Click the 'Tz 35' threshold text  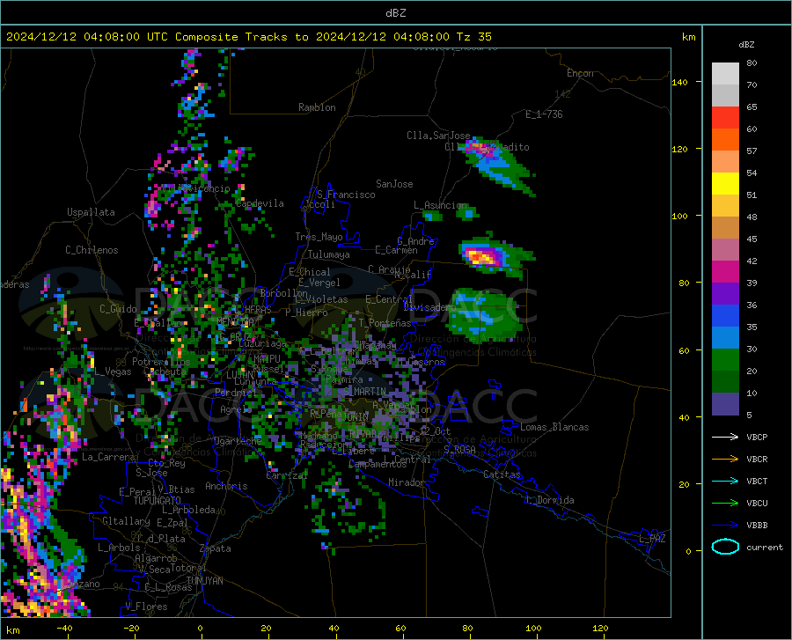(x=473, y=37)
